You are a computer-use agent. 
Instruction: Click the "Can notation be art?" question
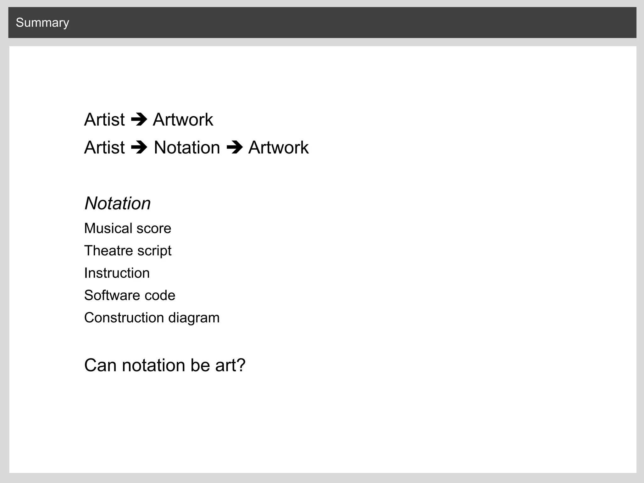pyautogui.click(x=165, y=365)
